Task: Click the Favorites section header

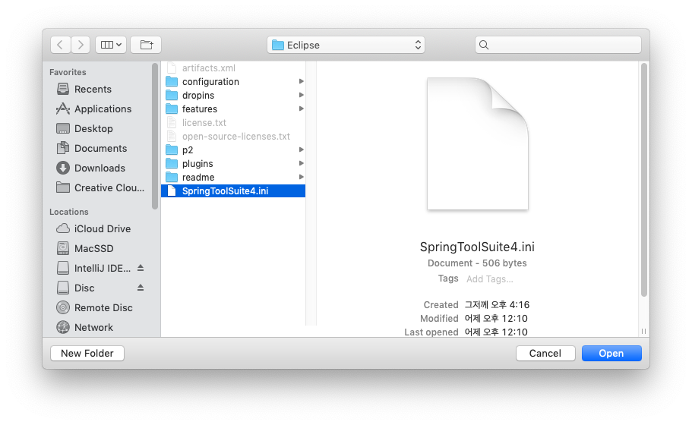Action: (x=68, y=72)
